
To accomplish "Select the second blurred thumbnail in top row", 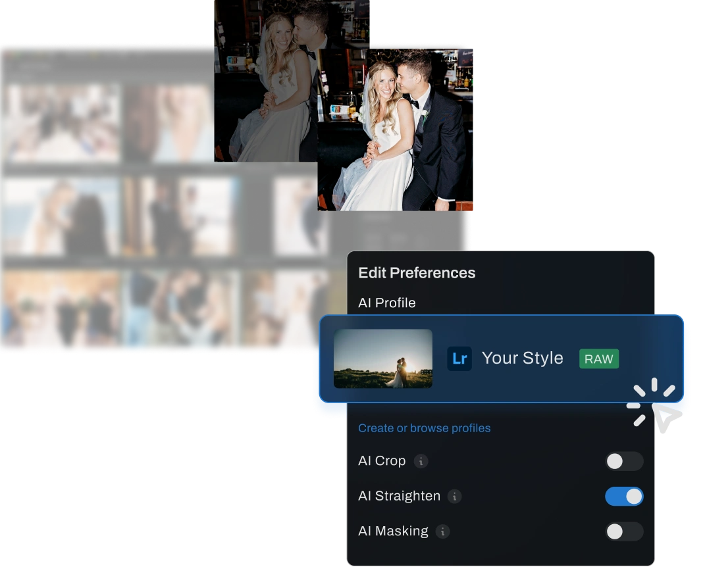I will click(168, 123).
